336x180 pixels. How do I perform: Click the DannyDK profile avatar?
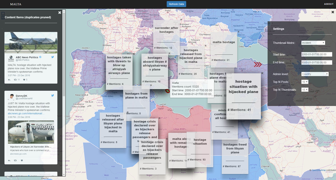tap(11, 97)
